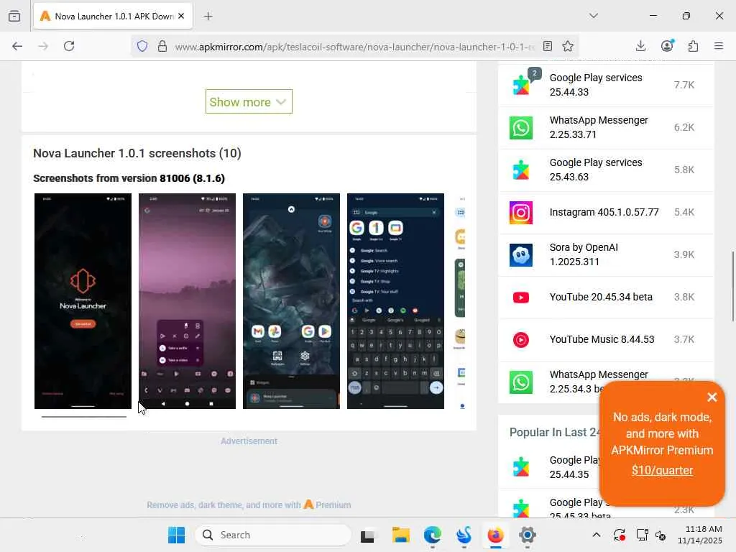The image size is (736, 552).
Task: Open Sora by OpenAI 1.2025.311 link
Action: point(584,254)
